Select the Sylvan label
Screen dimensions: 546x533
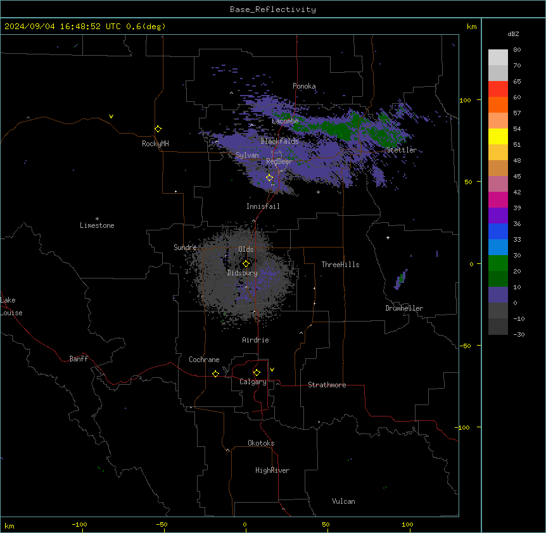click(247, 155)
